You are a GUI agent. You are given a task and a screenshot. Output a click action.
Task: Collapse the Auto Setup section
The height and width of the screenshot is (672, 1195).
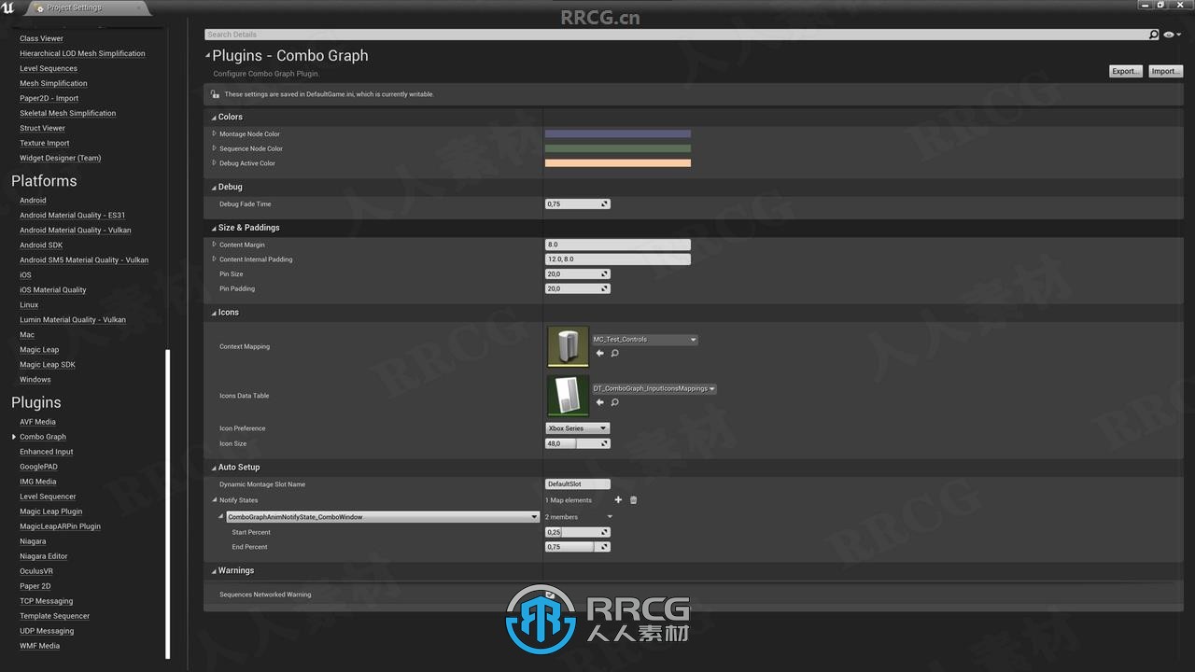[x=214, y=468]
